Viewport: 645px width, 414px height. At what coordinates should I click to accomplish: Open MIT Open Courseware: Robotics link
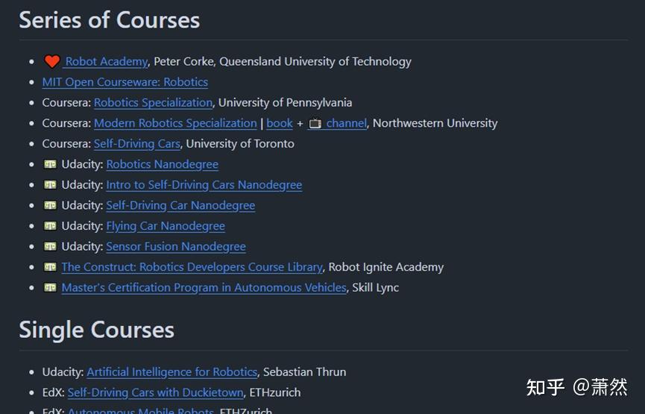125,82
